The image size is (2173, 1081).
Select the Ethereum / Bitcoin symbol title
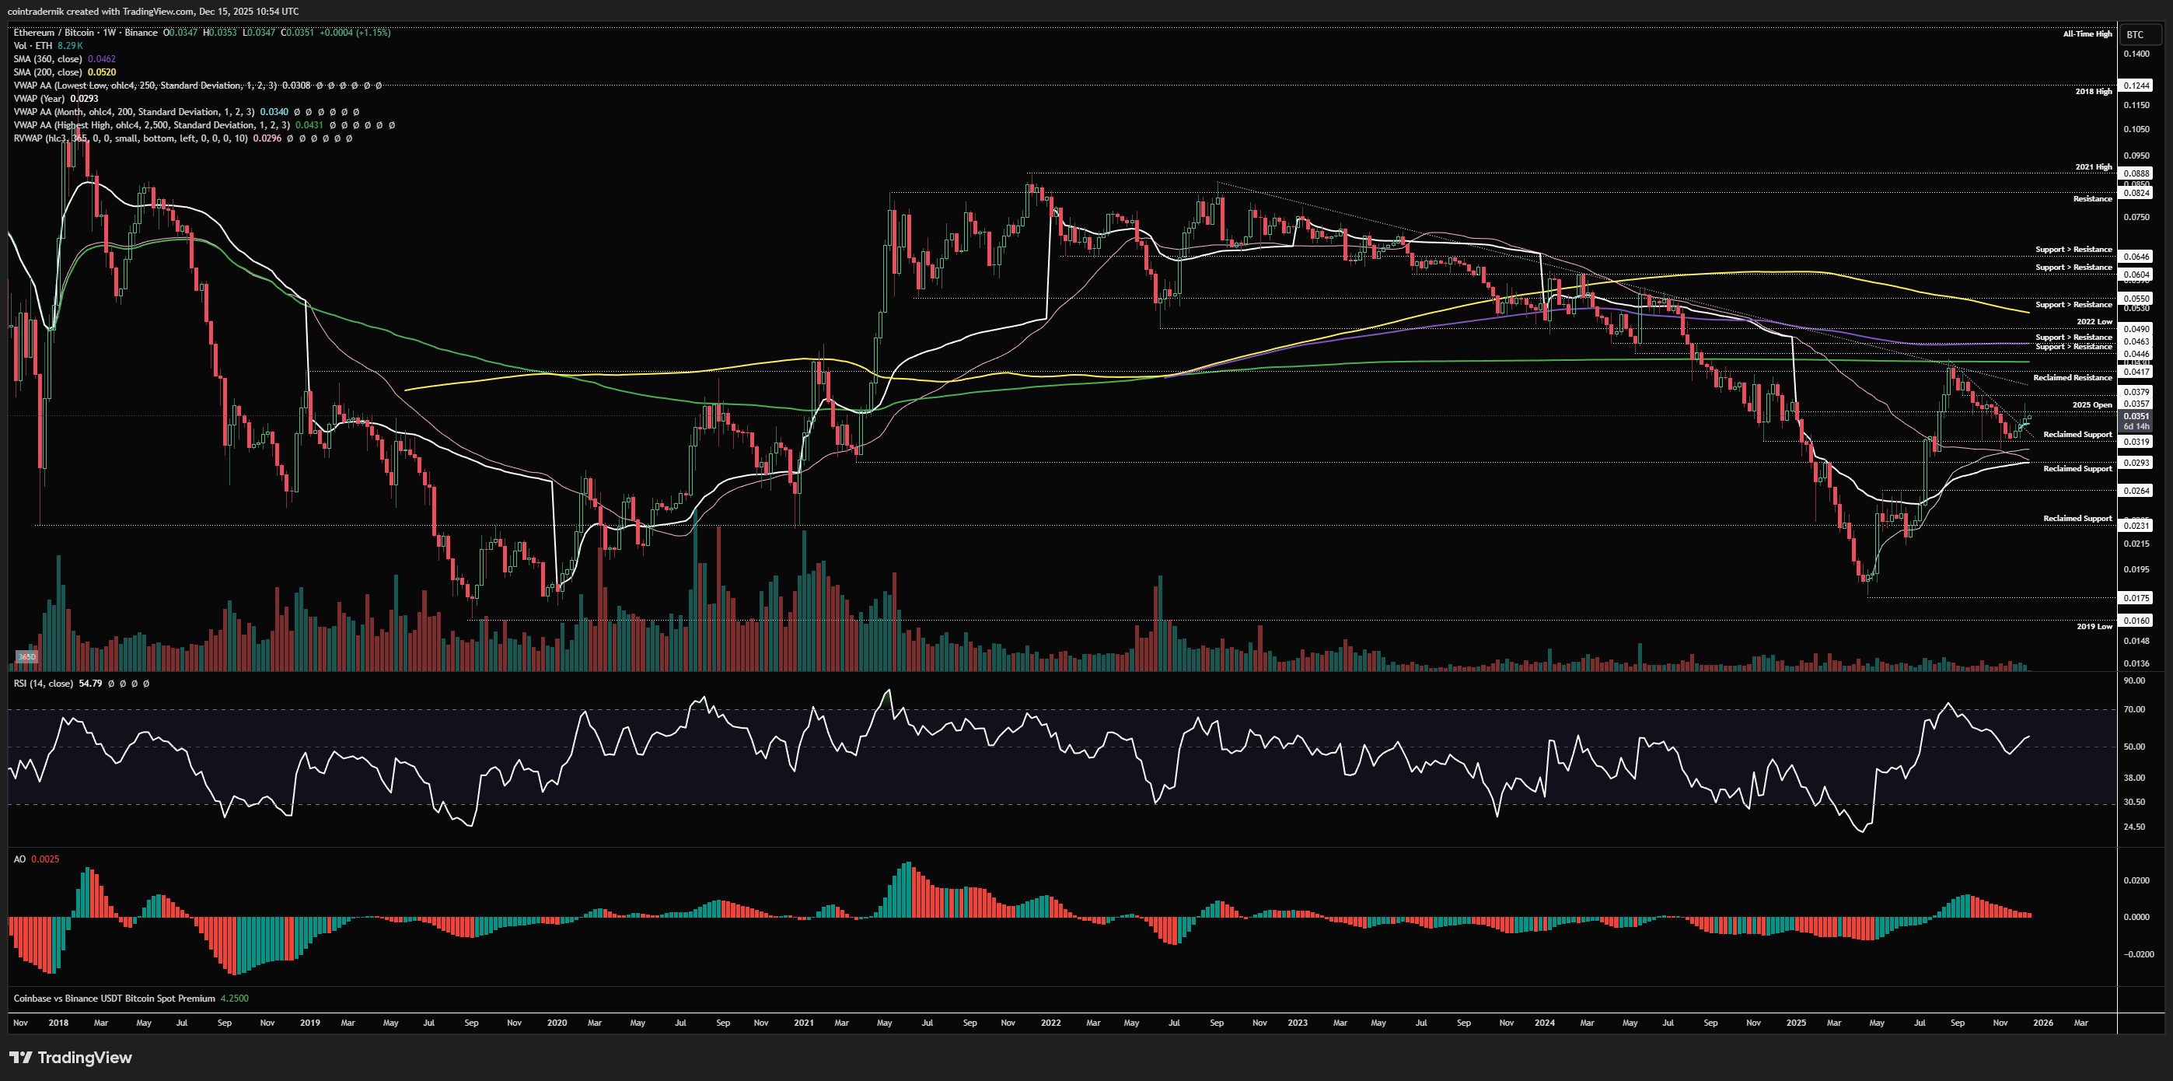tap(55, 32)
